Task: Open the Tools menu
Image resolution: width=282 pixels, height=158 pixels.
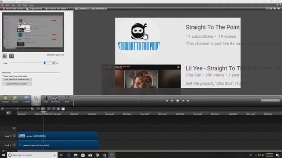Action: tap(25, 5)
